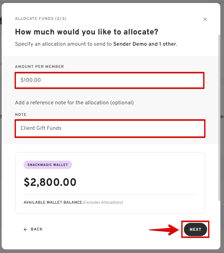Viewport: 224px width, 253px height.
Task: Close the Allocate Funds dialog
Action: 205,19
